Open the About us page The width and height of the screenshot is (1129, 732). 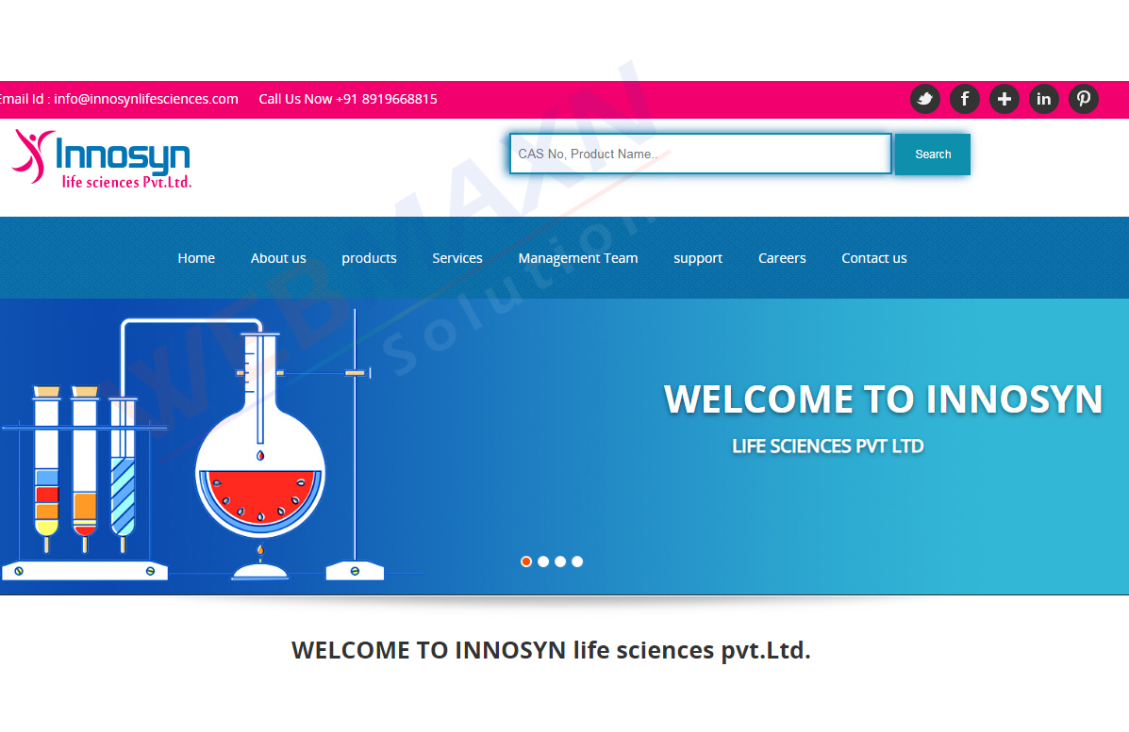(278, 258)
